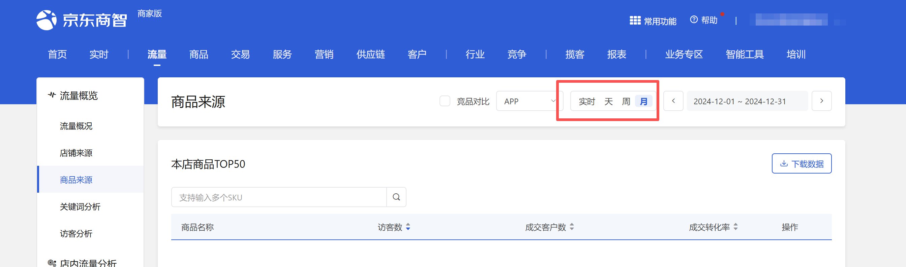Open the 揽客 navigation tab
This screenshot has height=267, width=906.
(x=575, y=54)
